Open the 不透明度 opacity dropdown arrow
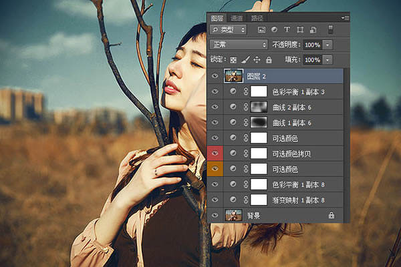 click(x=327, y=45)
